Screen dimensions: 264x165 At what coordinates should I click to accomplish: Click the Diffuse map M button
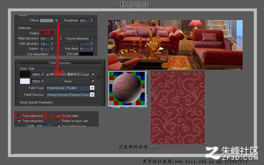coord(57,21)
